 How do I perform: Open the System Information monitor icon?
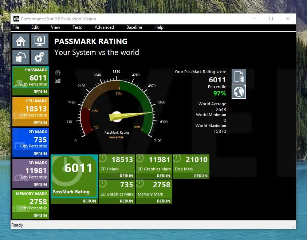tap(39, 41)
